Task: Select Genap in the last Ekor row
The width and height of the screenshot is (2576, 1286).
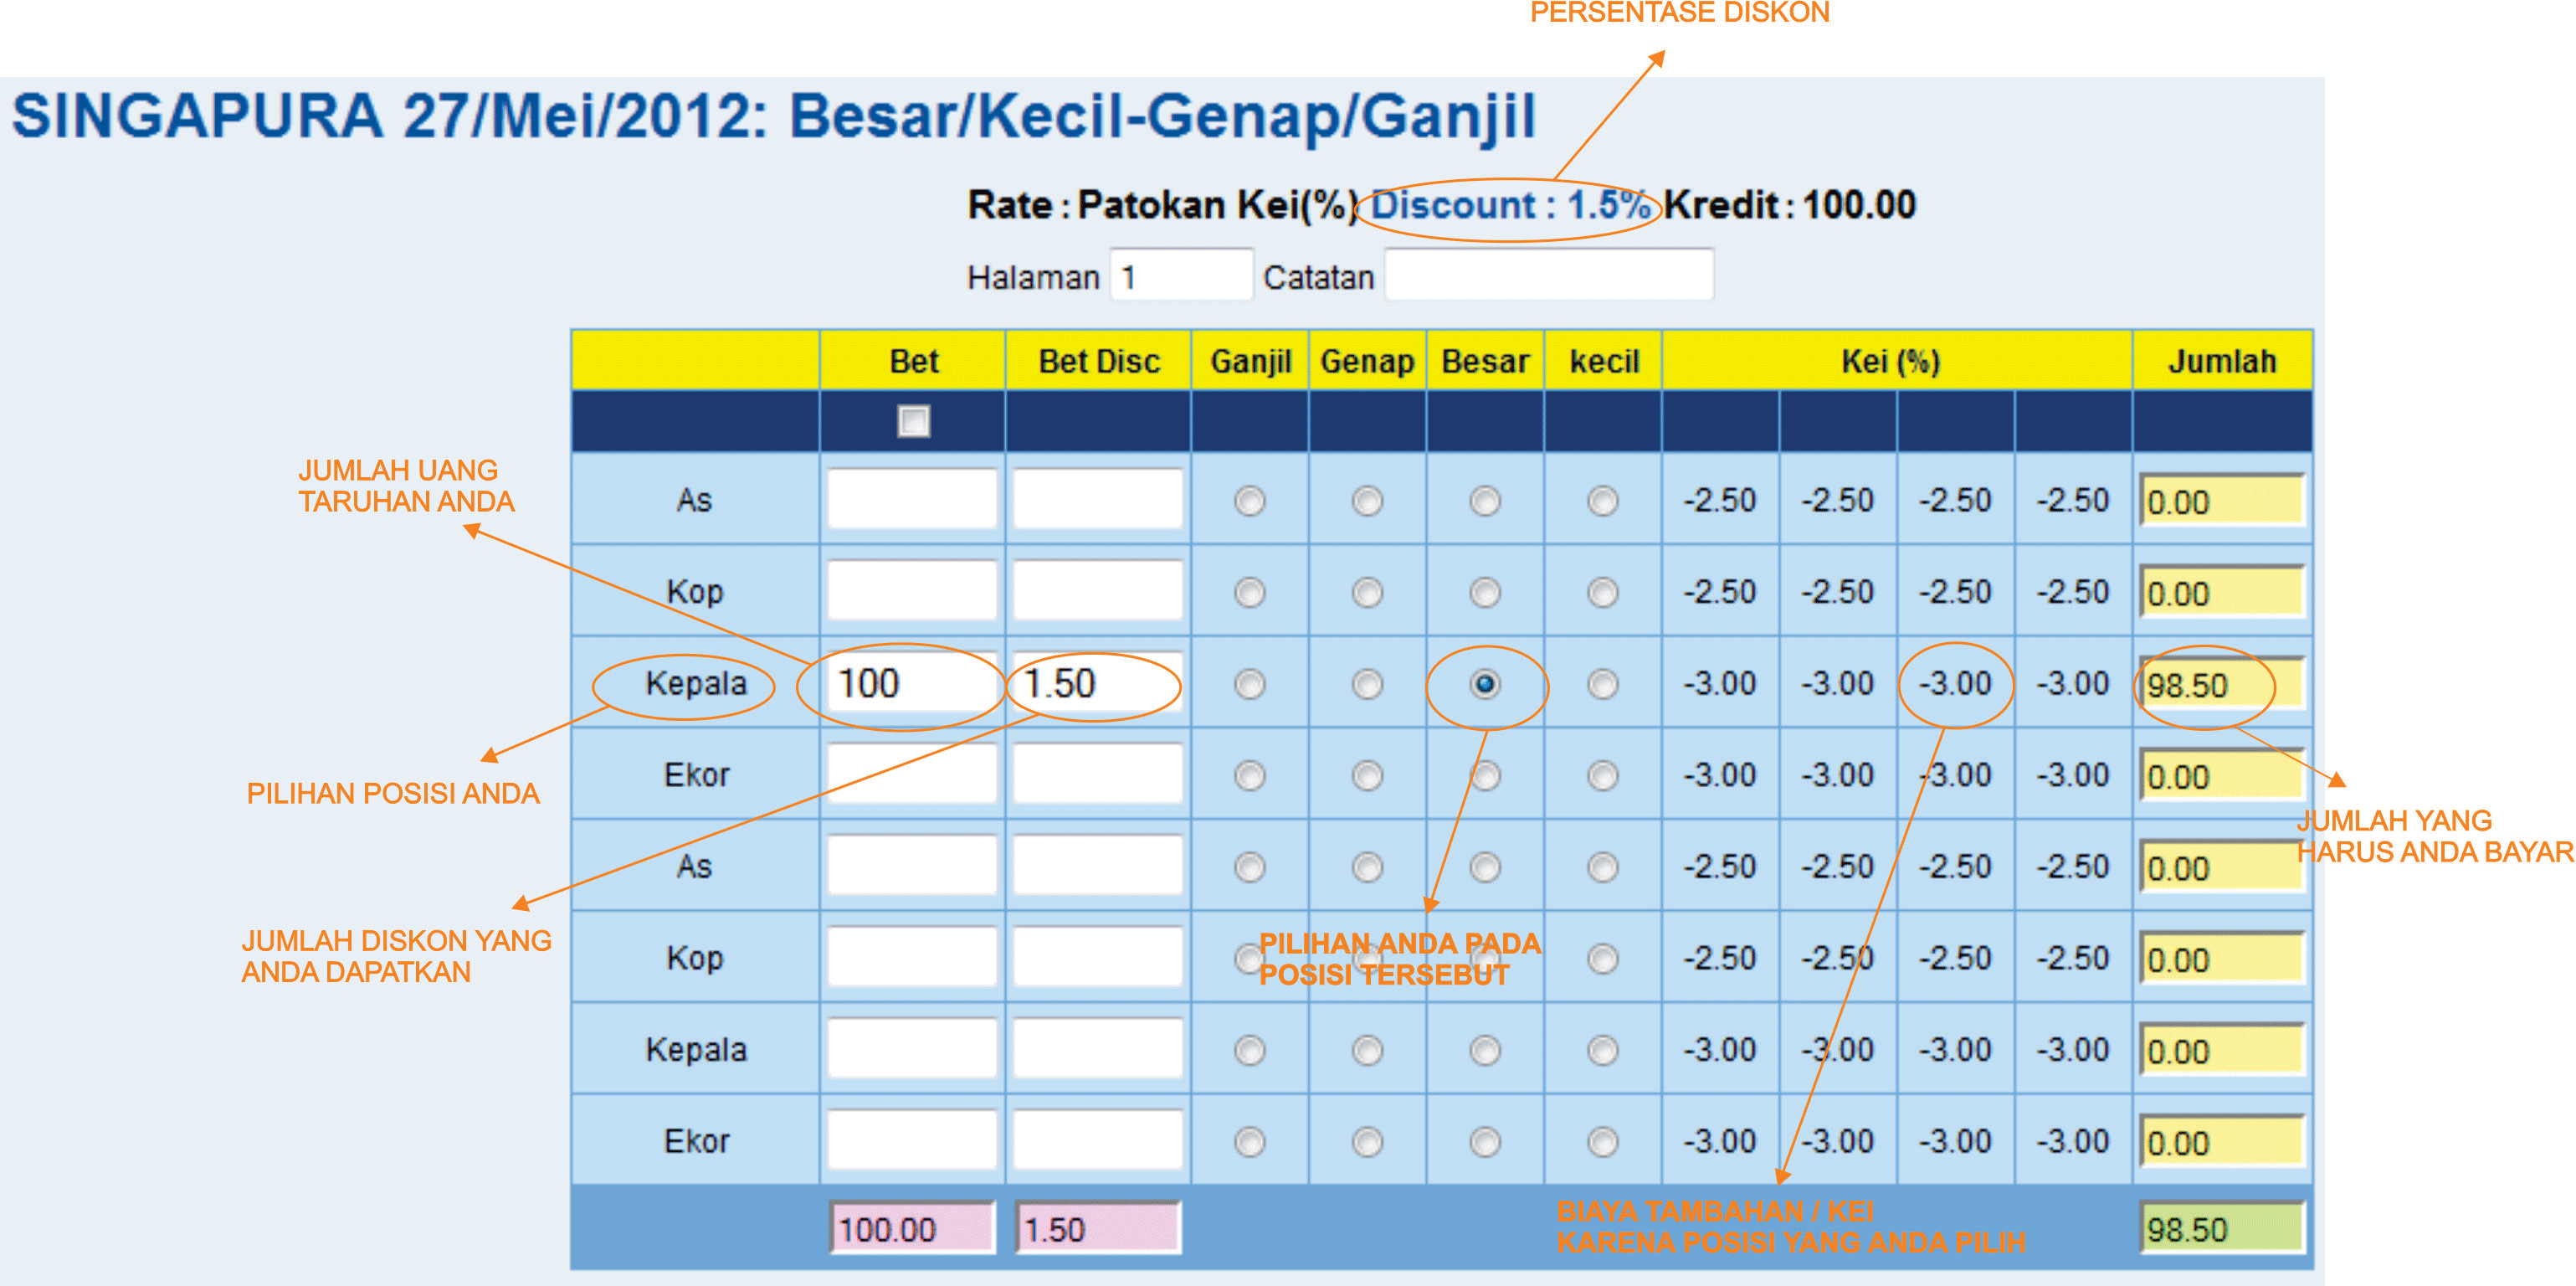Action: (1367, 1142)
